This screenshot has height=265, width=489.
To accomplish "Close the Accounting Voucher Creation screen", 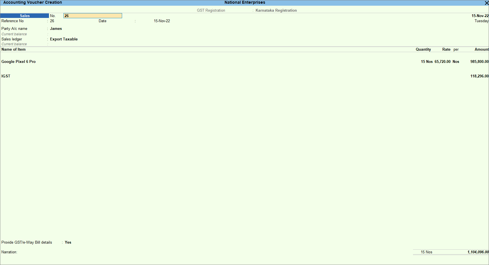I will [486, 3].
